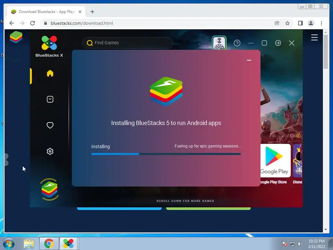Image resolution: width=333 pixels, height=250 pixels.
Task: Close the Download Bluestacks tab
Action: 80,12
